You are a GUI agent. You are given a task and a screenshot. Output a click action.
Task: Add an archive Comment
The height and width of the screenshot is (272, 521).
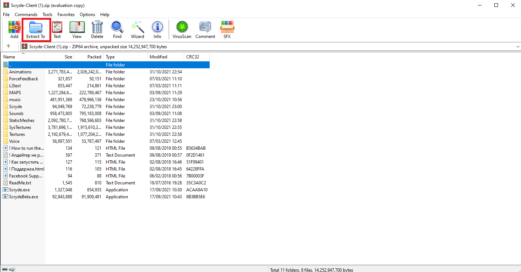(x=205, y=30)
